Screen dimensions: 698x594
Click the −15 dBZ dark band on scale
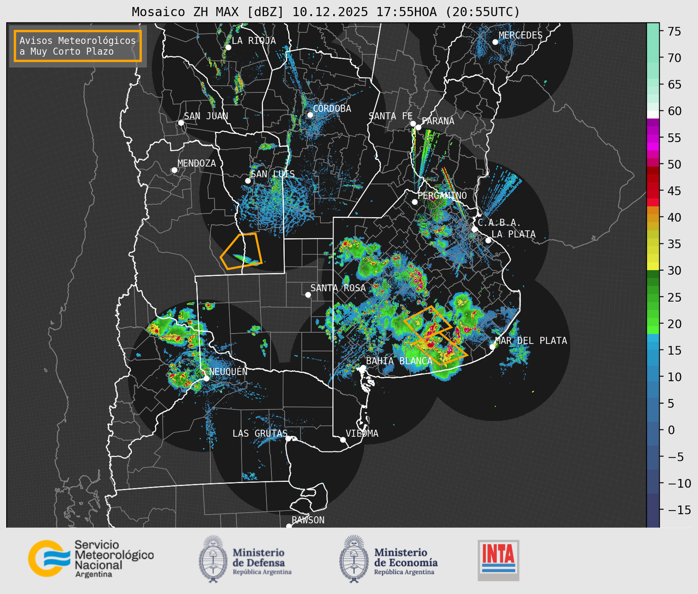(x=653, y=510)
